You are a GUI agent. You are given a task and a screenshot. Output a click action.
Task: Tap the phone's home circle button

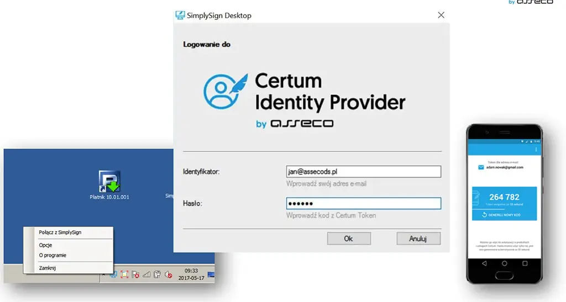point(504,263)
